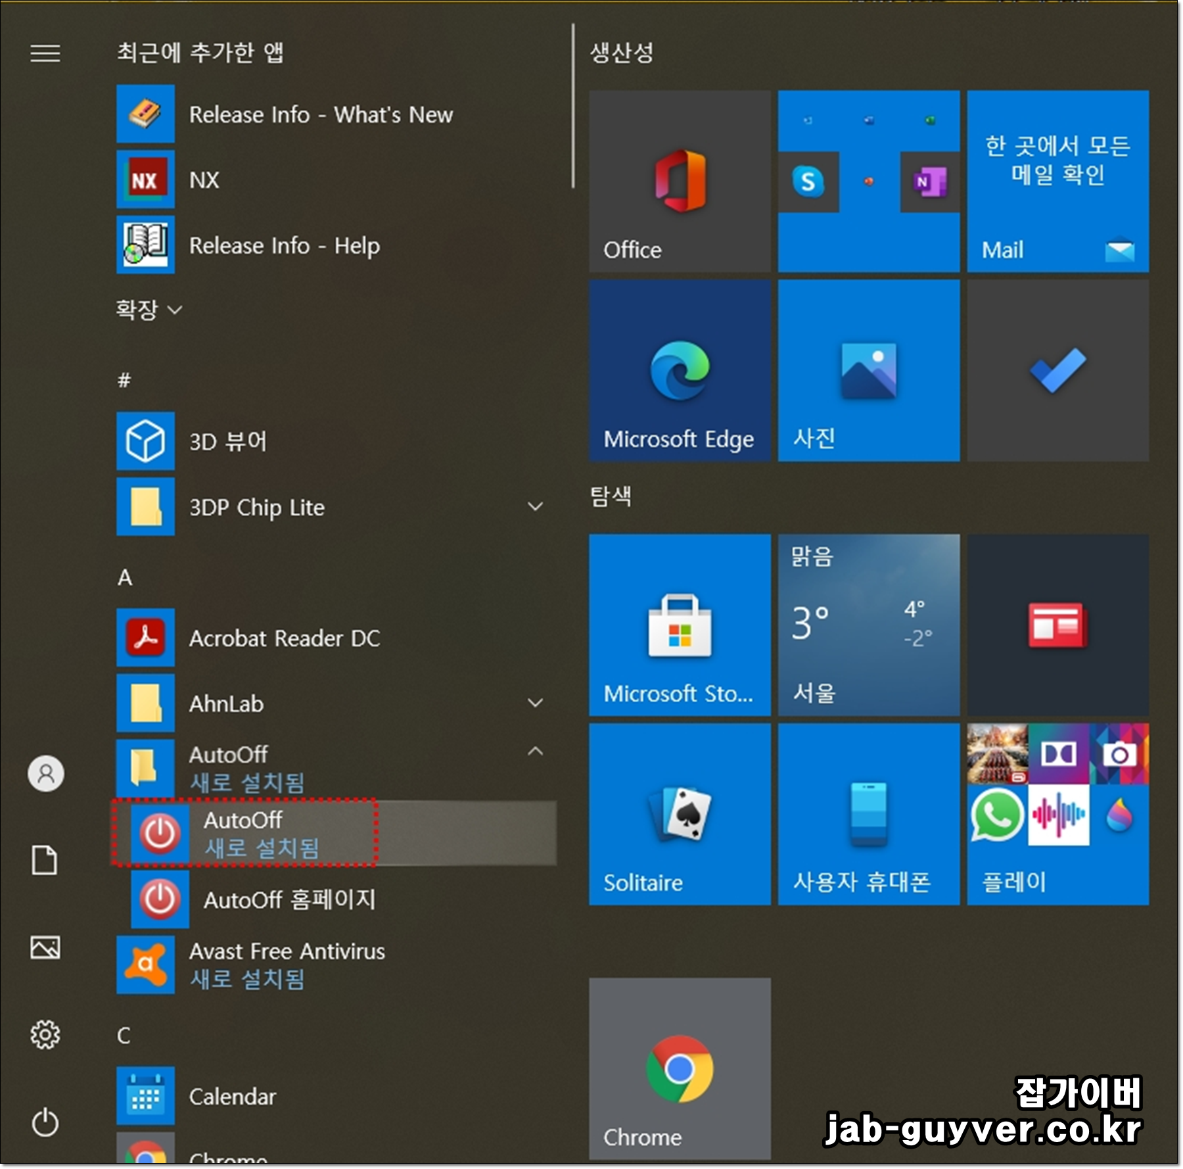Click the 탐색 tile group header
The image size is (1183, 1169).
611,496
